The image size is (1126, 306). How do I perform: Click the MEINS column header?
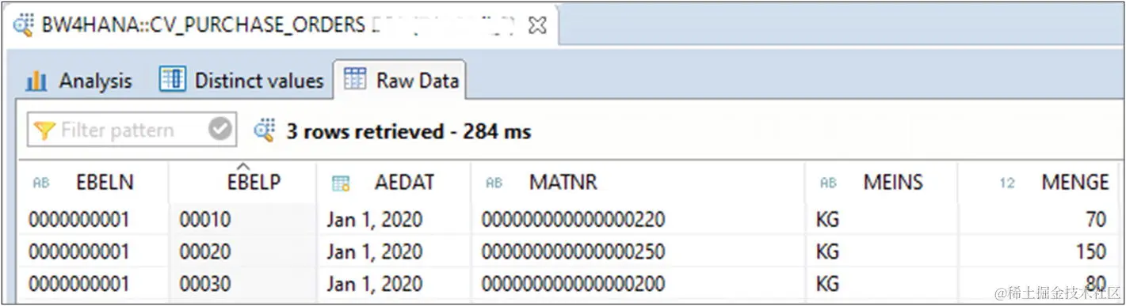(881, 183)
